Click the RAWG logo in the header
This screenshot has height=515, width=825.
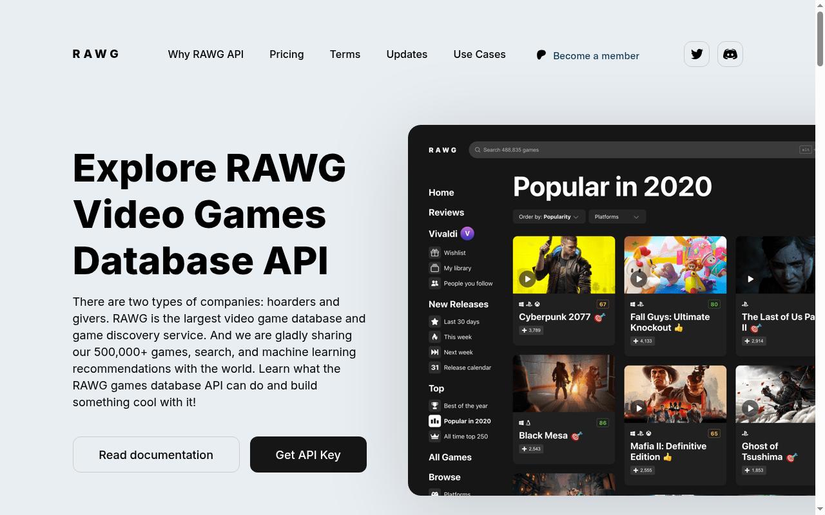[x=95, y=54]
